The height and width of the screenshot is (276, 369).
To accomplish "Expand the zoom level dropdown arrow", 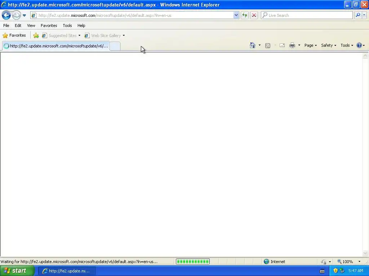I will point(359,262).
